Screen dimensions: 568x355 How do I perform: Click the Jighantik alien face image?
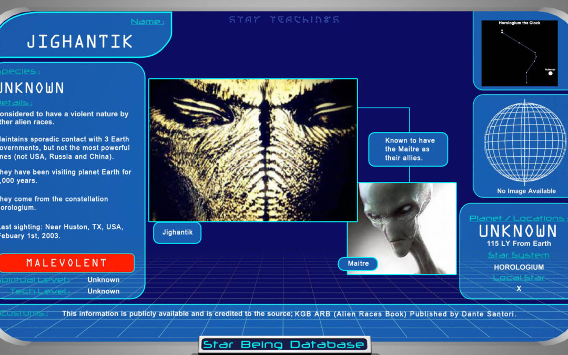(x=253, y=150)
